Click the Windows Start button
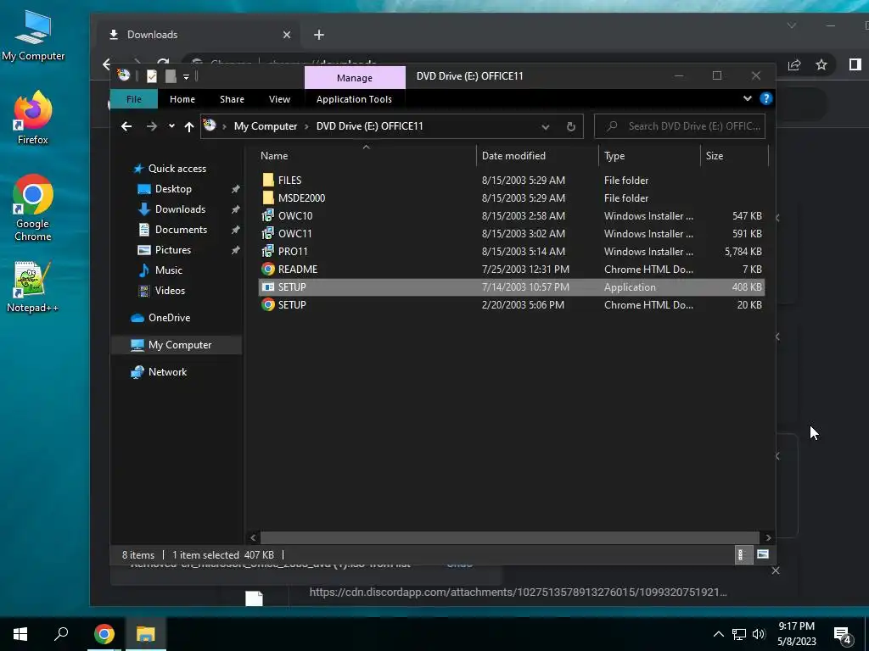The width and height of the screenshot is (869, 651). click(20, 634)
